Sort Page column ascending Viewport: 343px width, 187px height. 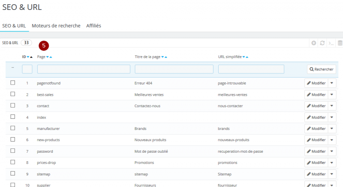click(51, 57)
